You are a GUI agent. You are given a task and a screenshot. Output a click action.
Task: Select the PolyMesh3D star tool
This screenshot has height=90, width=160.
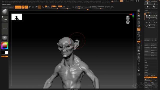pyautogui.click(x=147, y=7)
